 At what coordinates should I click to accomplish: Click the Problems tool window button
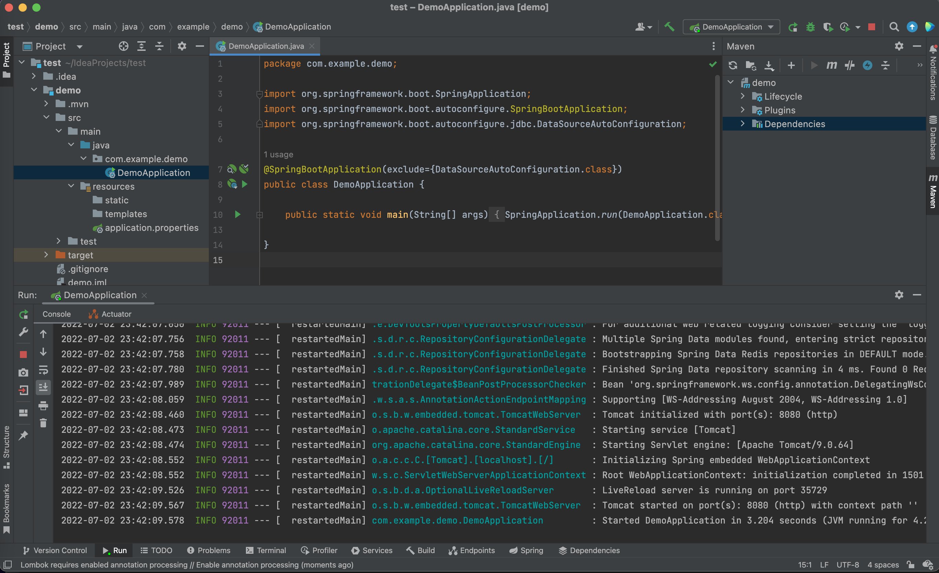[x=208, y=551]
